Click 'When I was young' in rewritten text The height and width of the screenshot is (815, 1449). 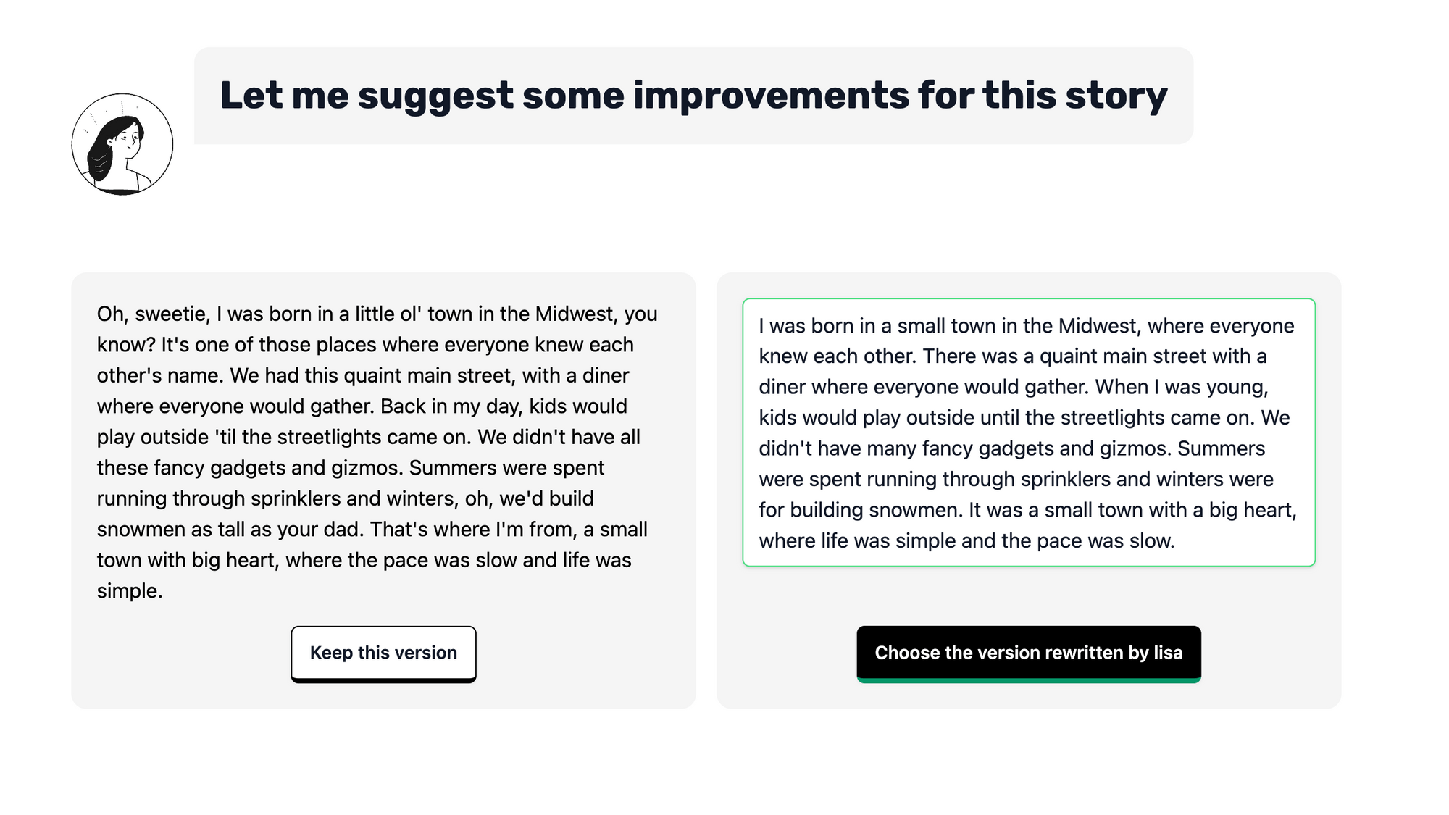[1181, 387]
